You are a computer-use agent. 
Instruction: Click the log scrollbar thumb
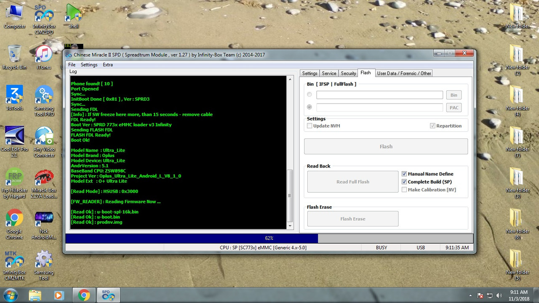(290, 196)
